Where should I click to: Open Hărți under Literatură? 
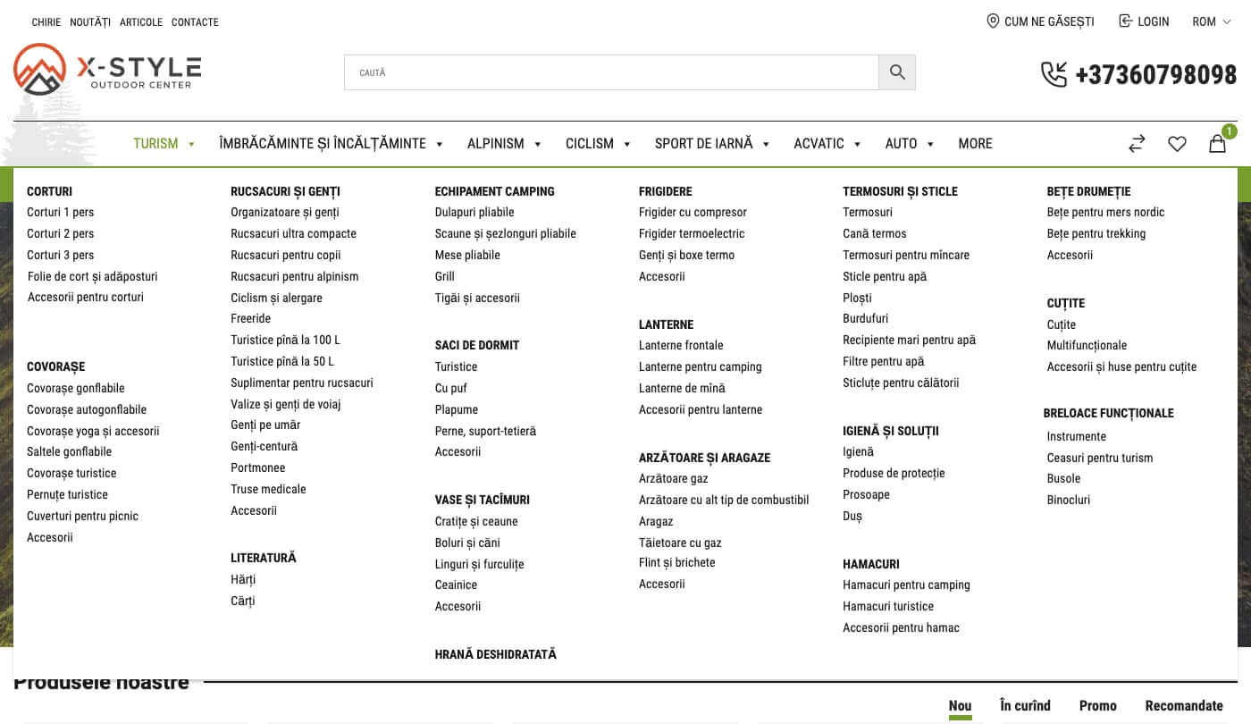[243, 579]
